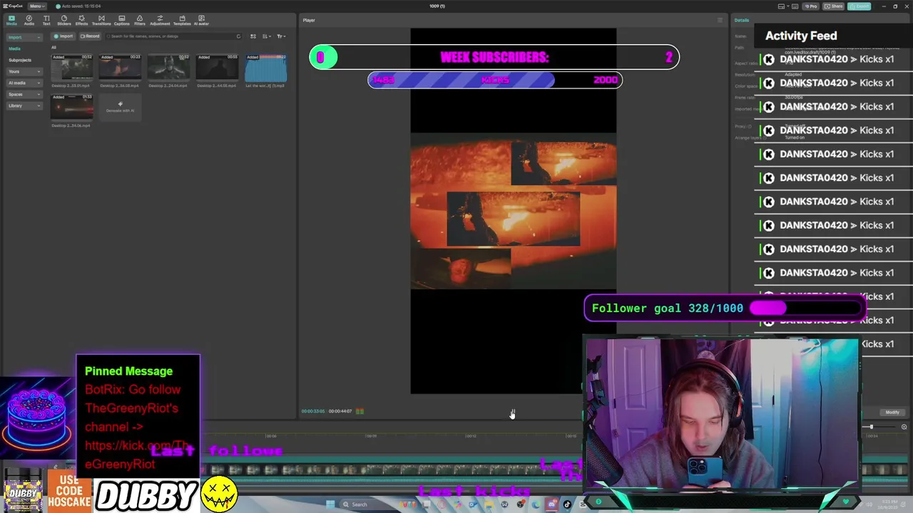Screen dimensions: 913x513
Task: Open the media sort dropdown
Action: (x=266, y=36)
